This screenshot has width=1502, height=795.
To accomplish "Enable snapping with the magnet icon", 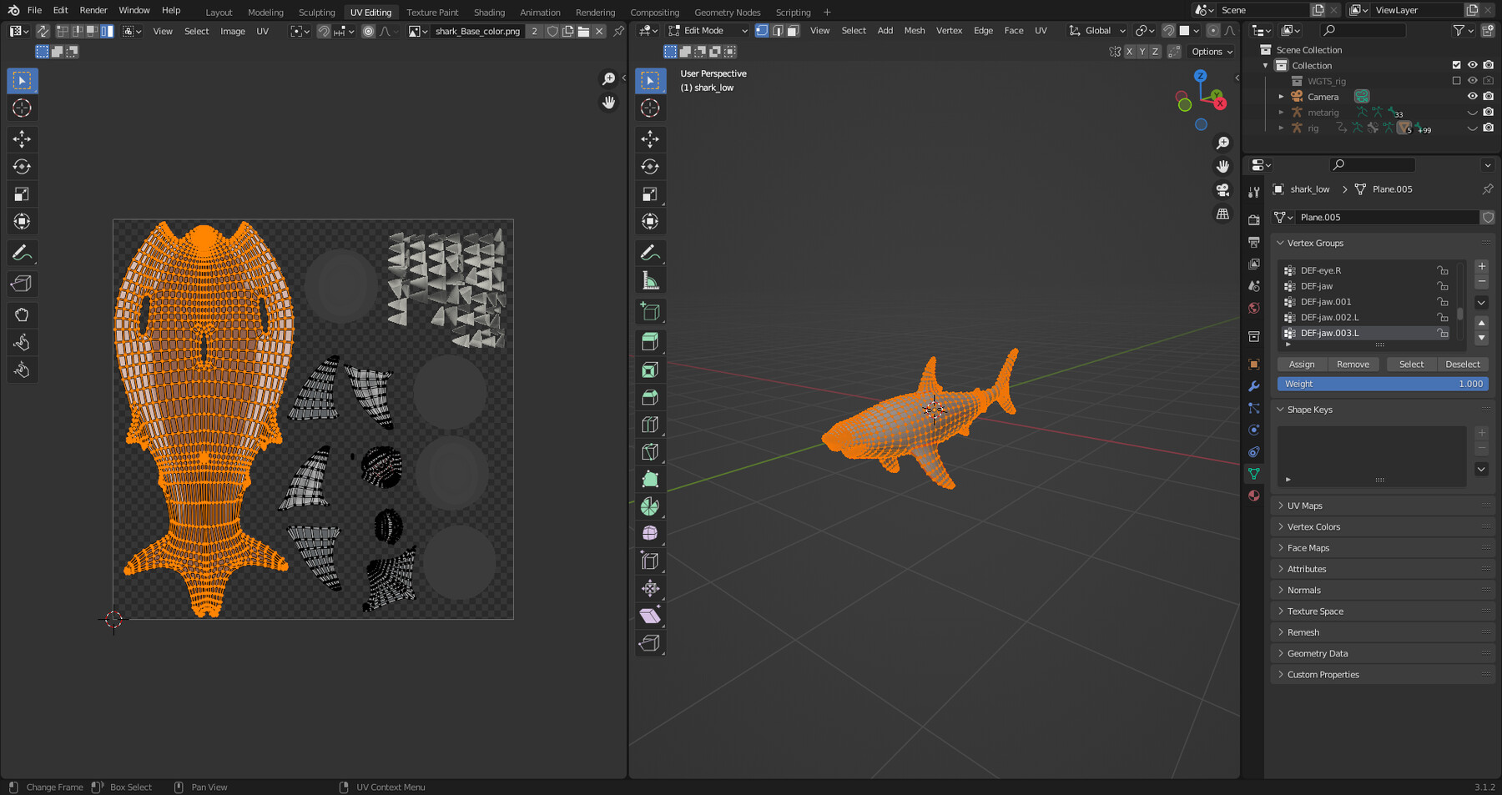I will (x=1168, y=30).
